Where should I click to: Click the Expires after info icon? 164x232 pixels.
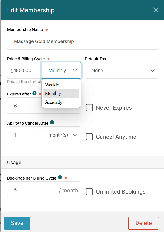34,94
